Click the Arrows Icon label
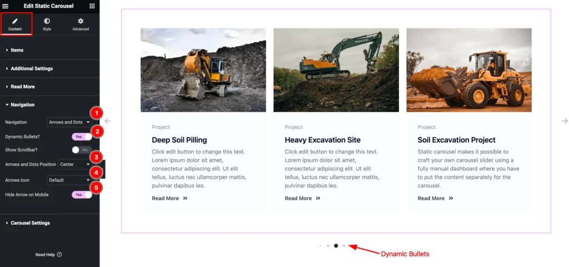 (17, 180)
